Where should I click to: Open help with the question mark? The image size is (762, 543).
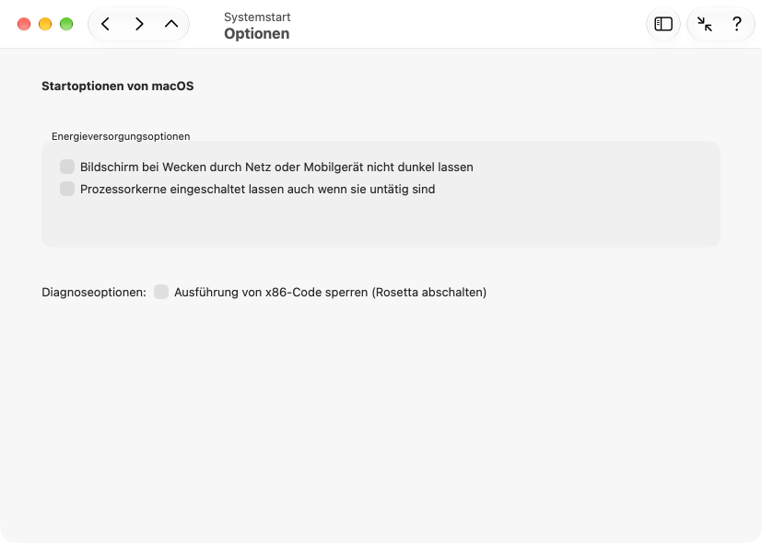pos(737,24)
